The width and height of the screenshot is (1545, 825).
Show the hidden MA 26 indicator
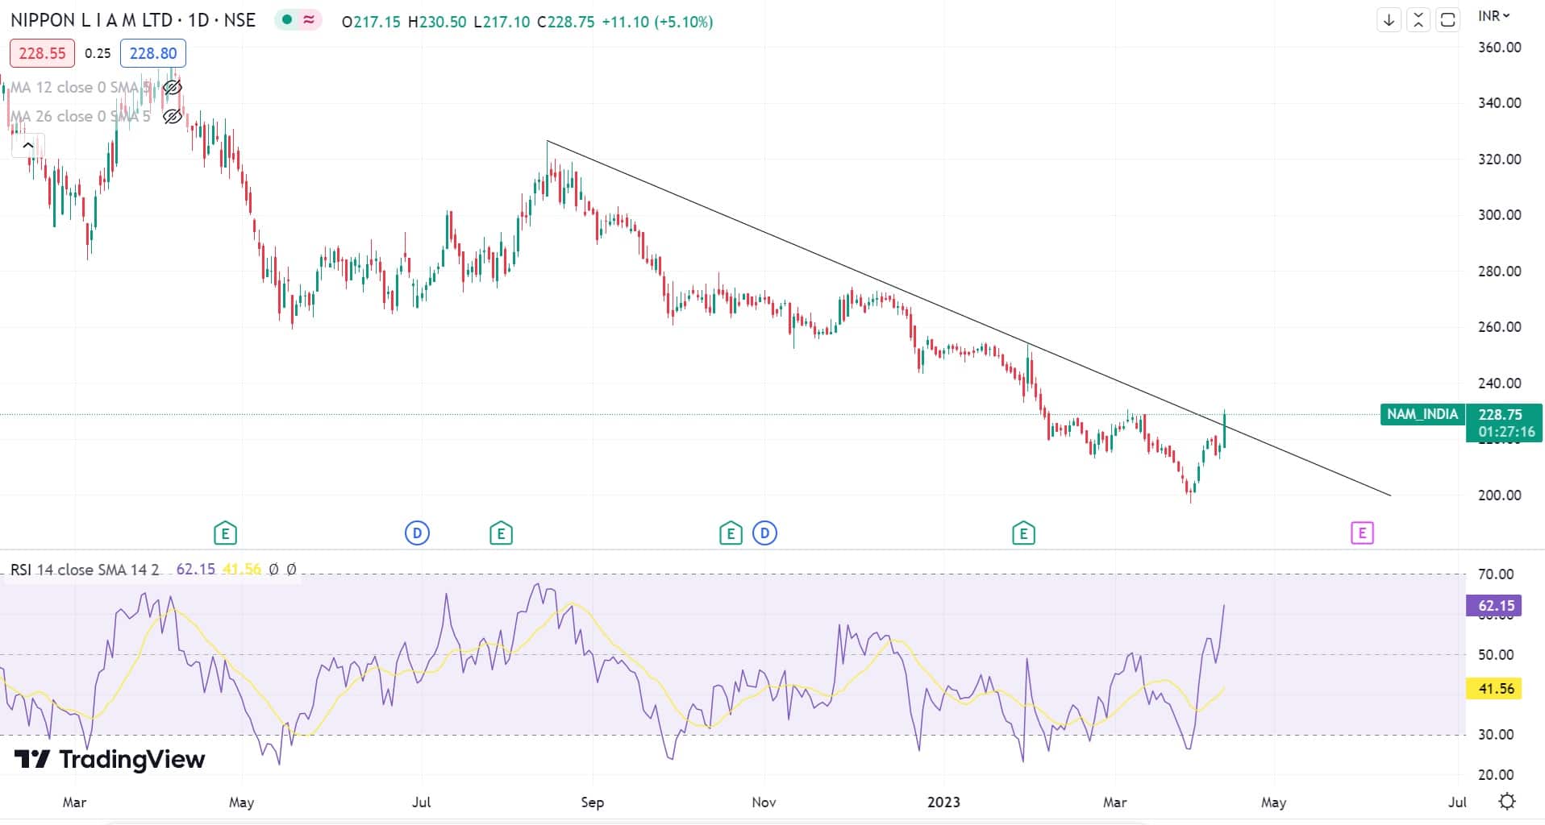172,117
